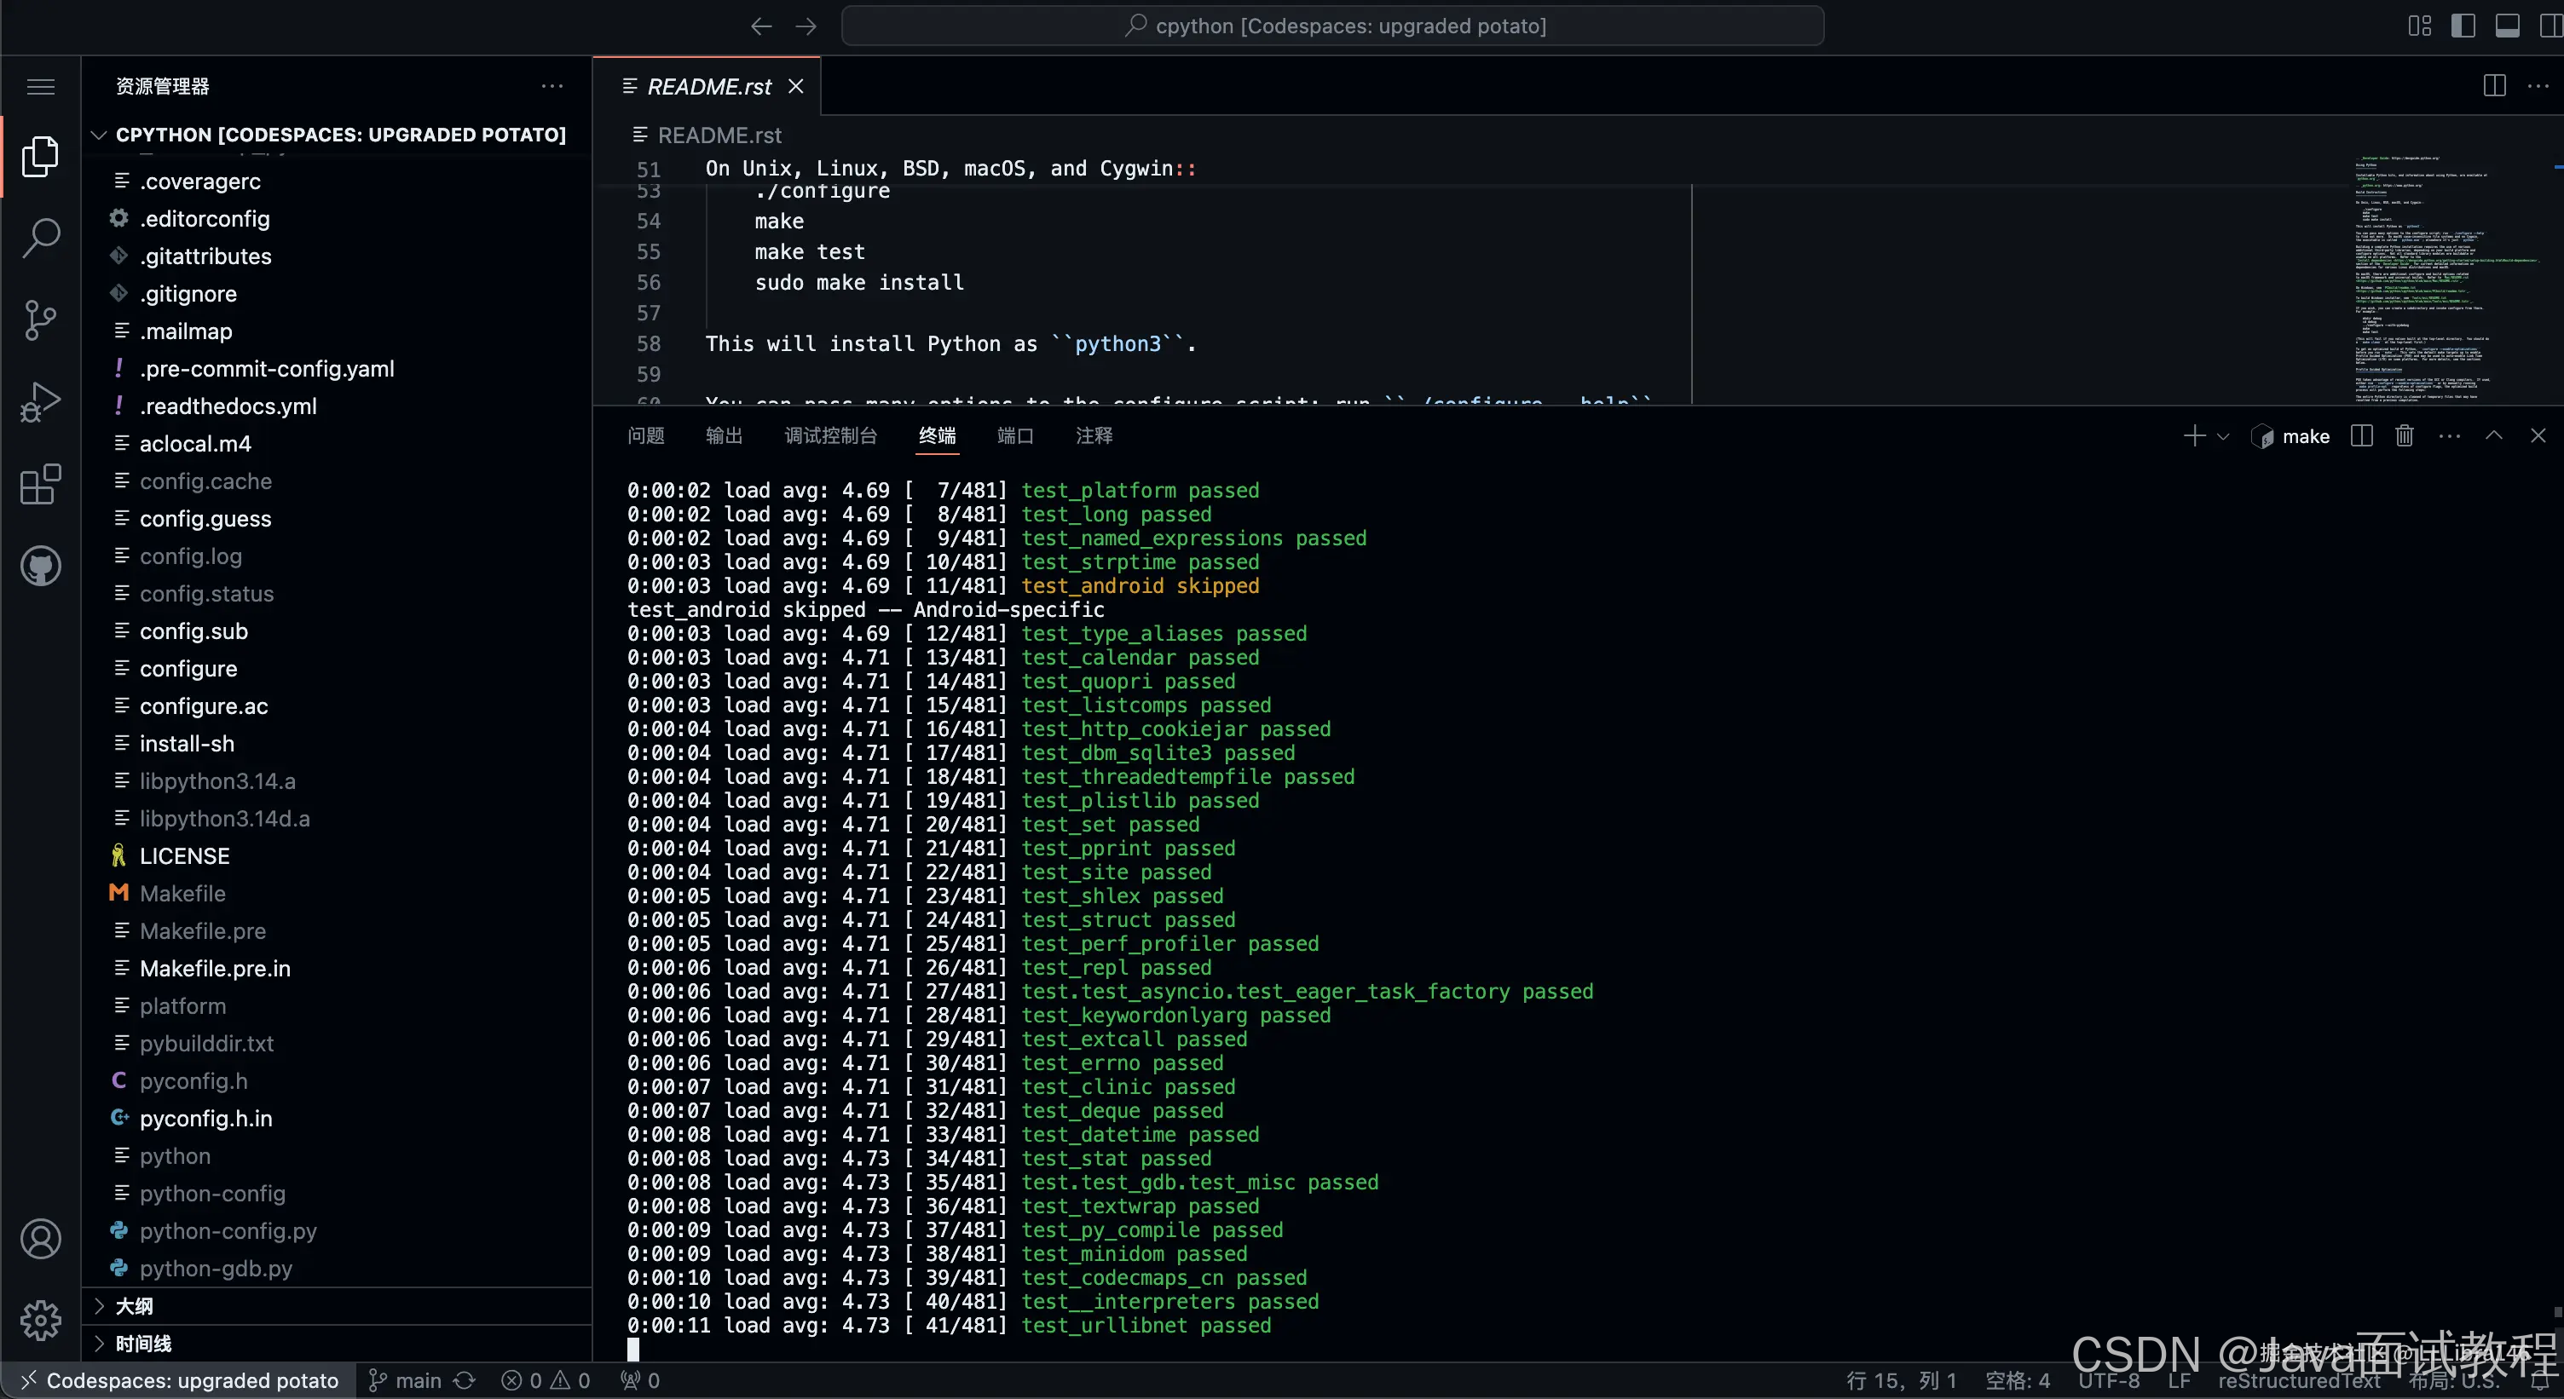This screenshot has height=1399, width=2564.
Task: Open .editorconfig file
Action: pos(337,219)
